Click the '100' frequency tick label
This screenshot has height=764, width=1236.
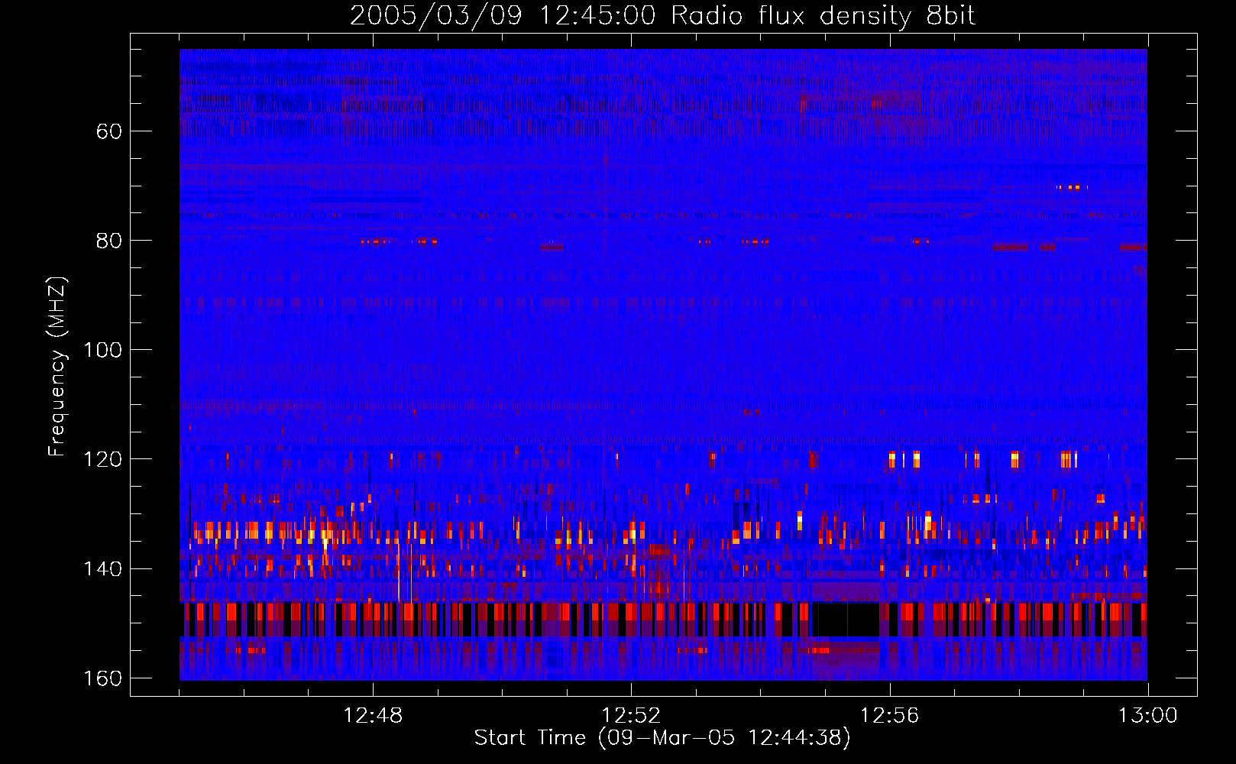point(102,350)
